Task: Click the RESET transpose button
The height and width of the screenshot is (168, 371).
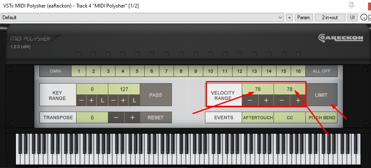Action: pos(156,117)
